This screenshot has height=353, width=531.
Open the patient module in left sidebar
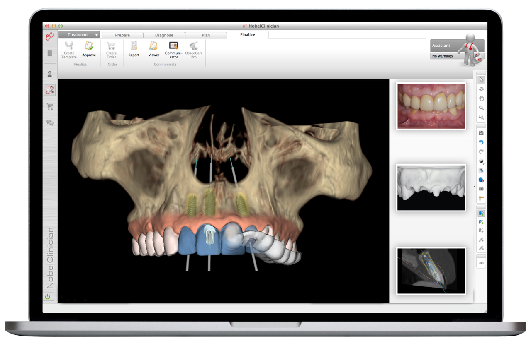coord(50,74)
